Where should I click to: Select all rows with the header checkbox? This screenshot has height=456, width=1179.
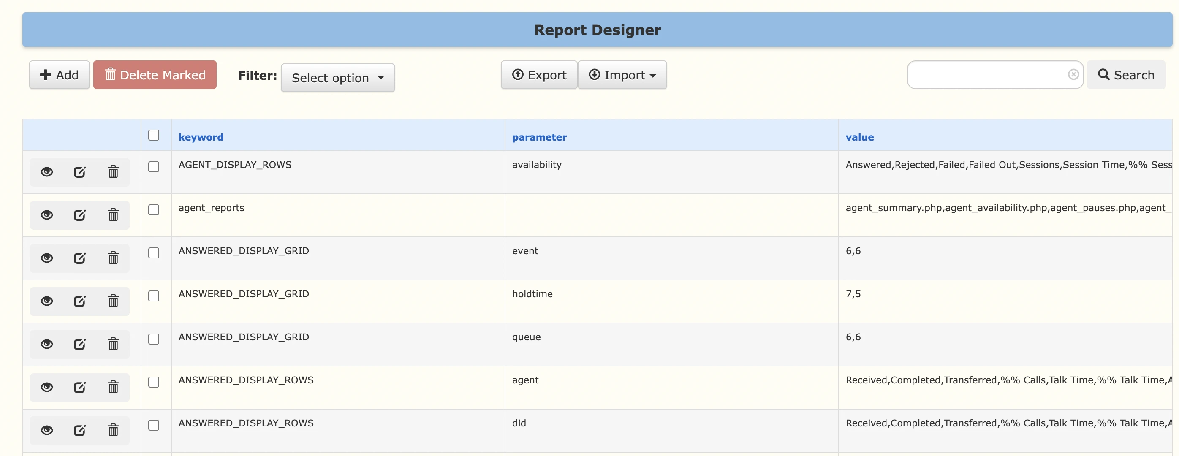[154, 135]
